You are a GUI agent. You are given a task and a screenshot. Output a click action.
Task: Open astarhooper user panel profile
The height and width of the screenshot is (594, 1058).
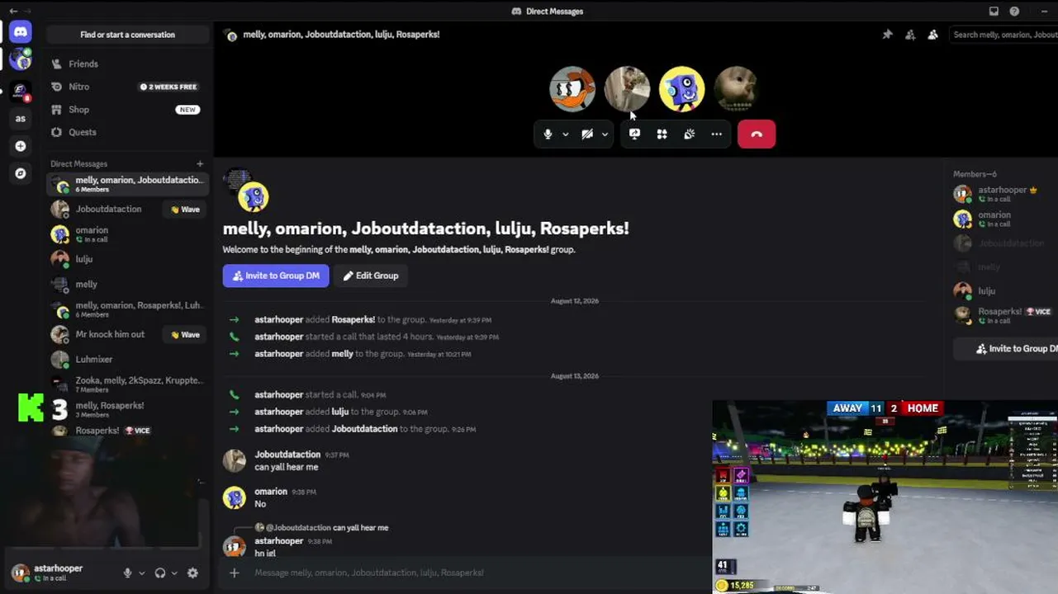click(58, 573)
